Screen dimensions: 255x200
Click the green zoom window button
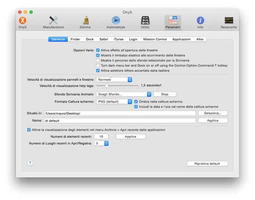coord(31,12)
